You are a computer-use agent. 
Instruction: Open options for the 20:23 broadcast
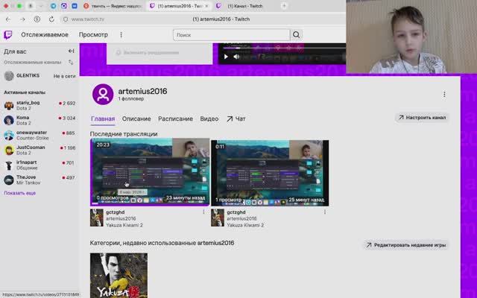[x=203, y=212]
